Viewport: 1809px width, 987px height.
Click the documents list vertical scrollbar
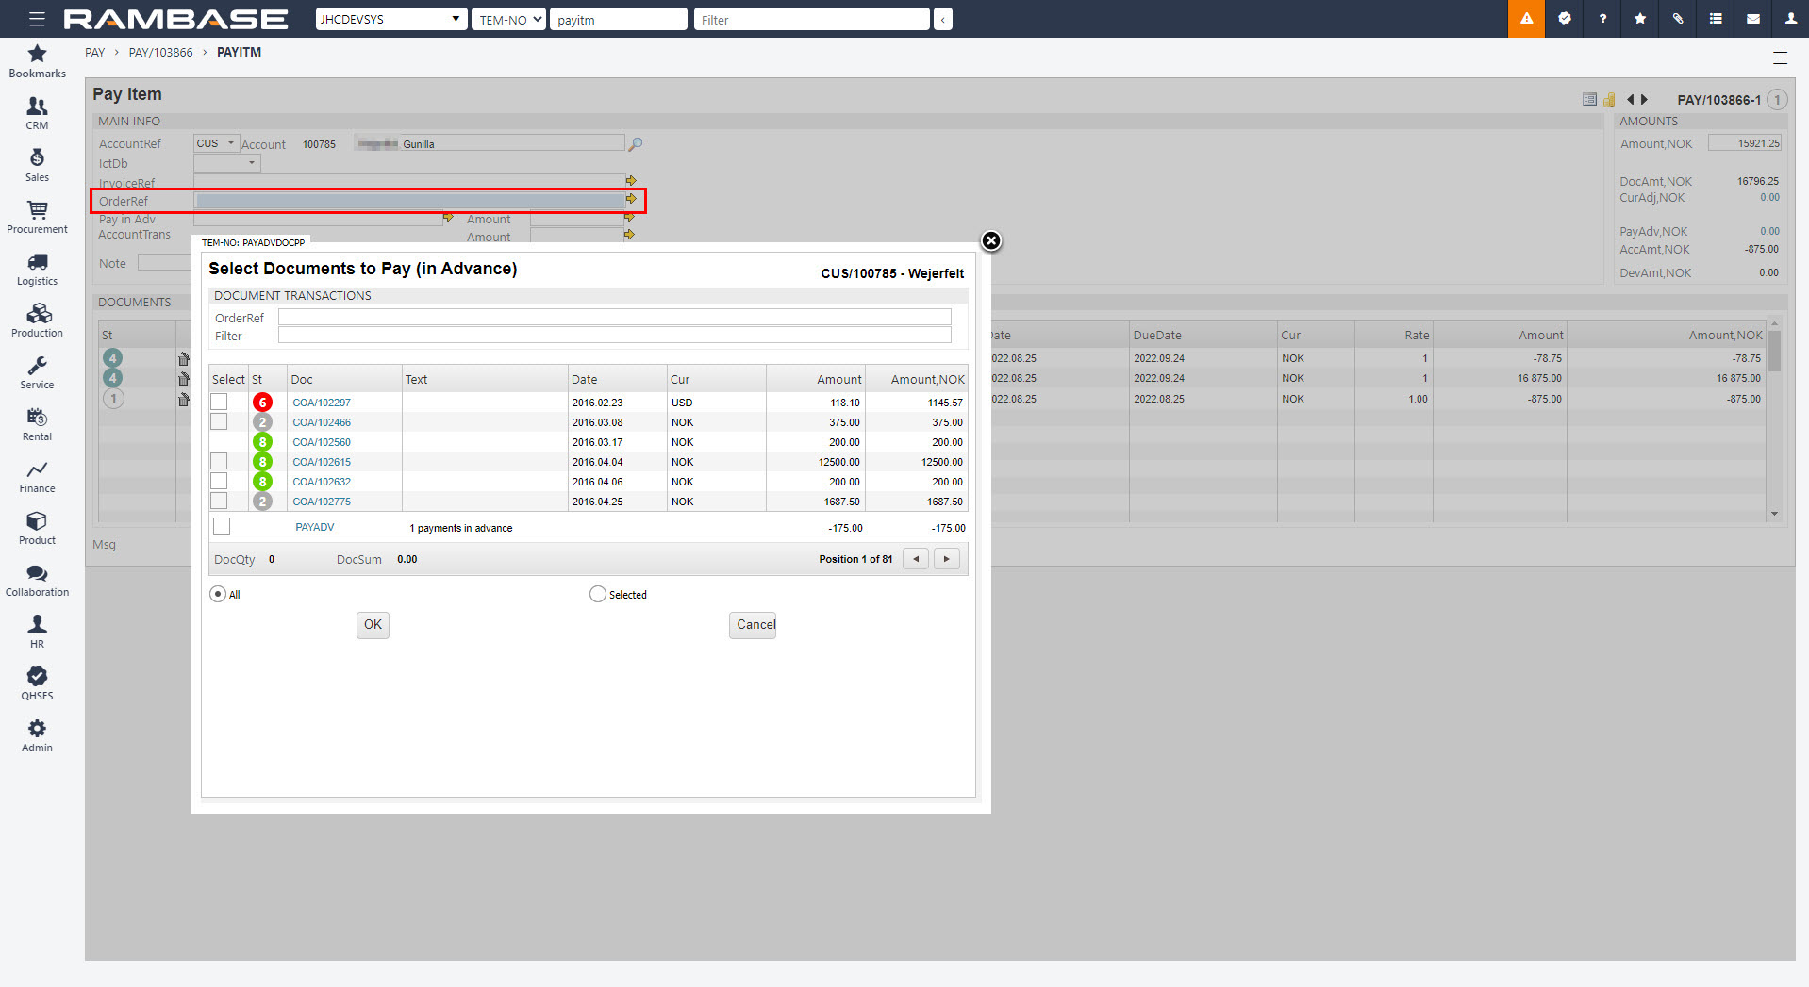coord(1774,419)
